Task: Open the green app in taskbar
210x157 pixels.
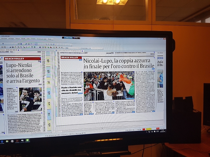Action: (27, 140)
